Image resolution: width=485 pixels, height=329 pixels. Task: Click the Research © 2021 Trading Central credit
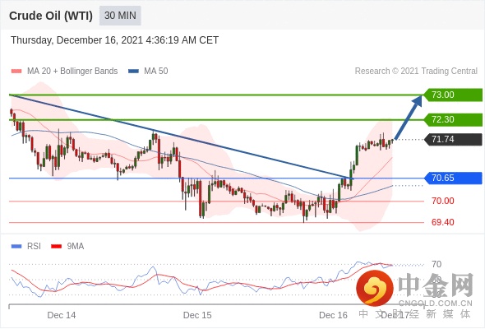point(416,72)
